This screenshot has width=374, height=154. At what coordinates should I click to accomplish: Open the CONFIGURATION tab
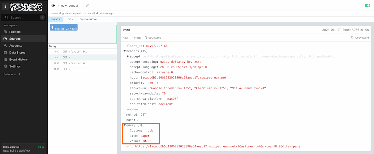coord(88,19)
